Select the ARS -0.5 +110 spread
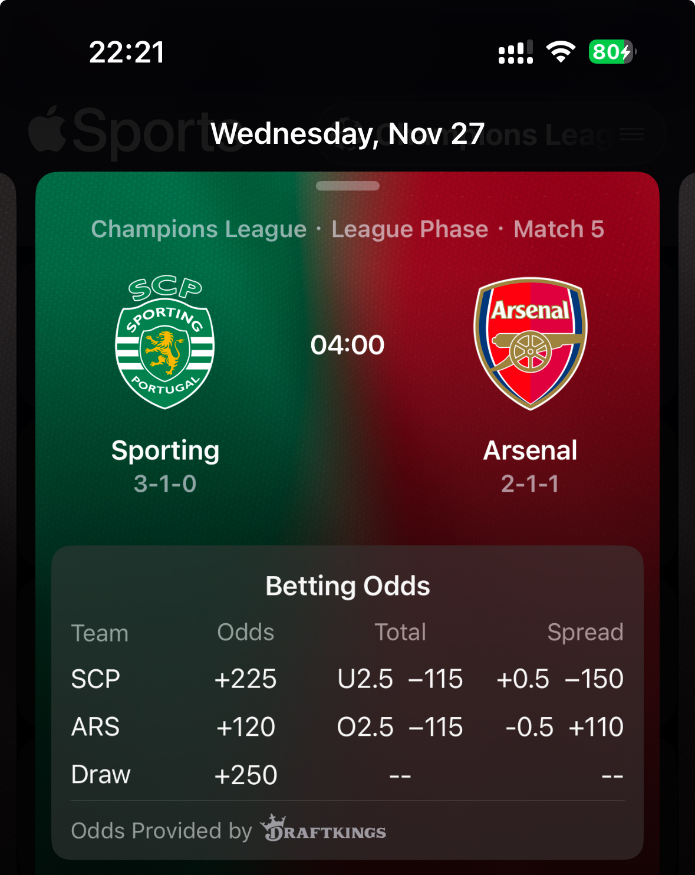 point(565,727)
